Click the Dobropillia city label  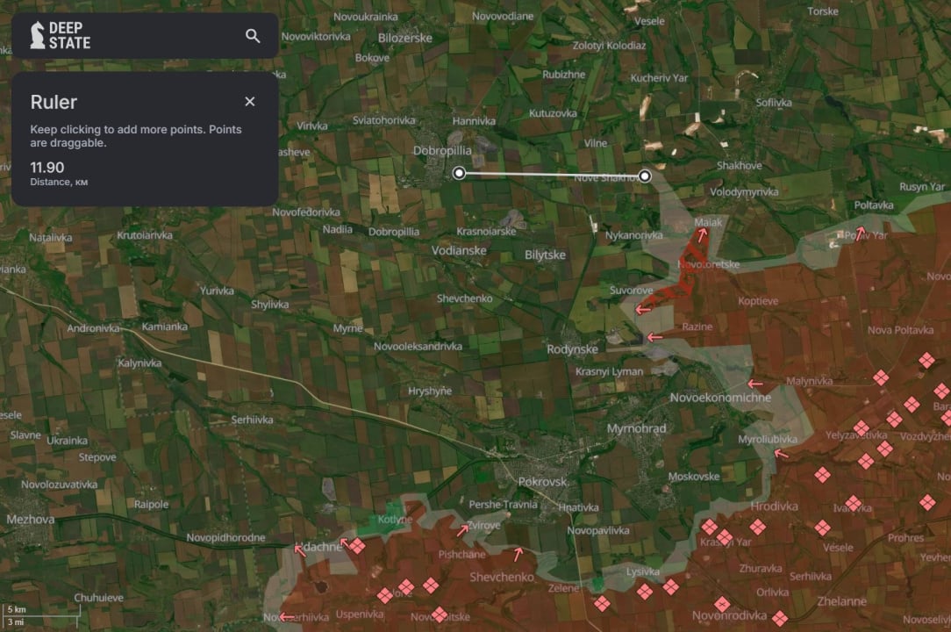coord(442,151)
